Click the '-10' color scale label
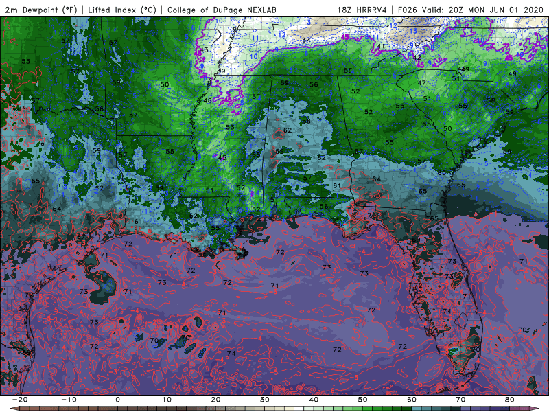549x412 pixels. [x=69, y=400]
